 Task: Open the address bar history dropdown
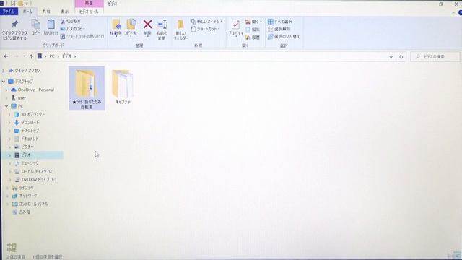click(x=391, y=56)
